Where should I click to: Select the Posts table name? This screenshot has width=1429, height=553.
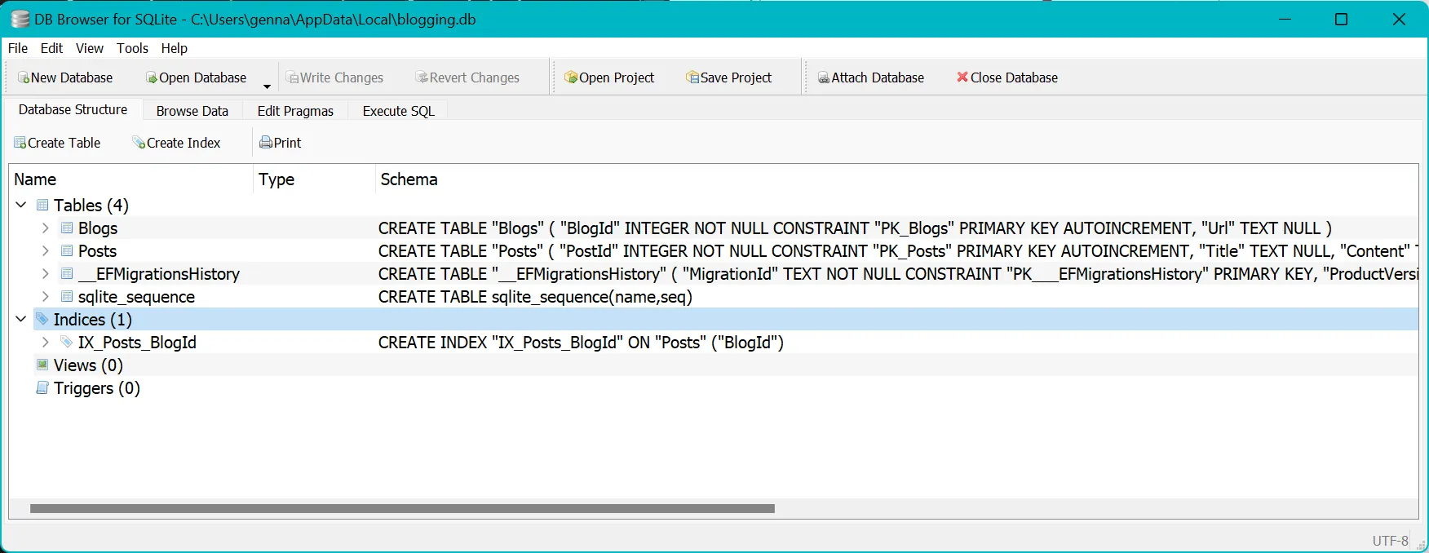coord(97,251)
